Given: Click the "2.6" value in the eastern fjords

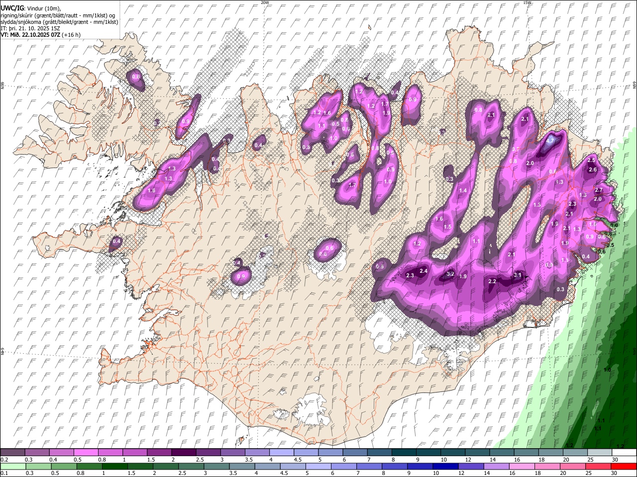Looking at the screenshot, I should [593, 170].
